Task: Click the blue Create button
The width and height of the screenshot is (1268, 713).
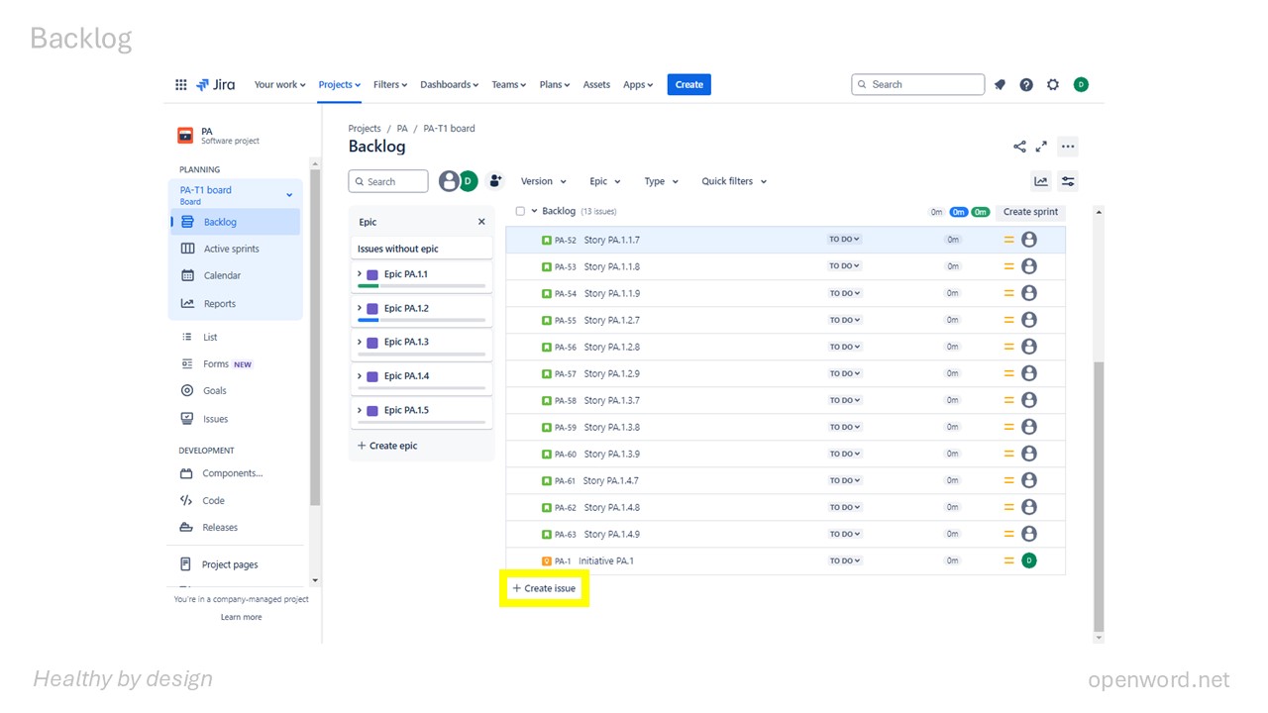Action: (689, 85)
